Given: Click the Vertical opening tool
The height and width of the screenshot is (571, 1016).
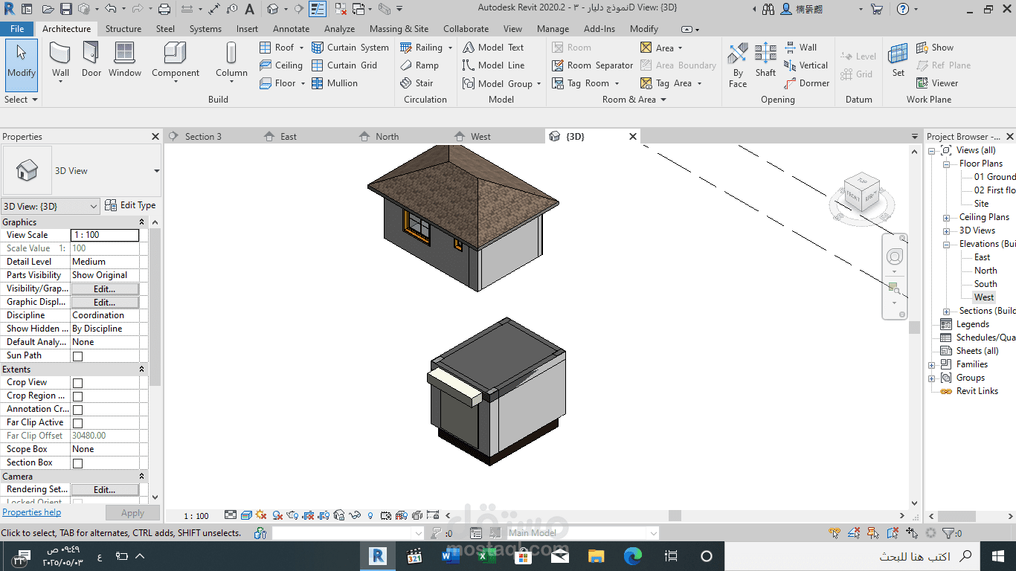Looking at the screenshot, I should click(806, 65).
